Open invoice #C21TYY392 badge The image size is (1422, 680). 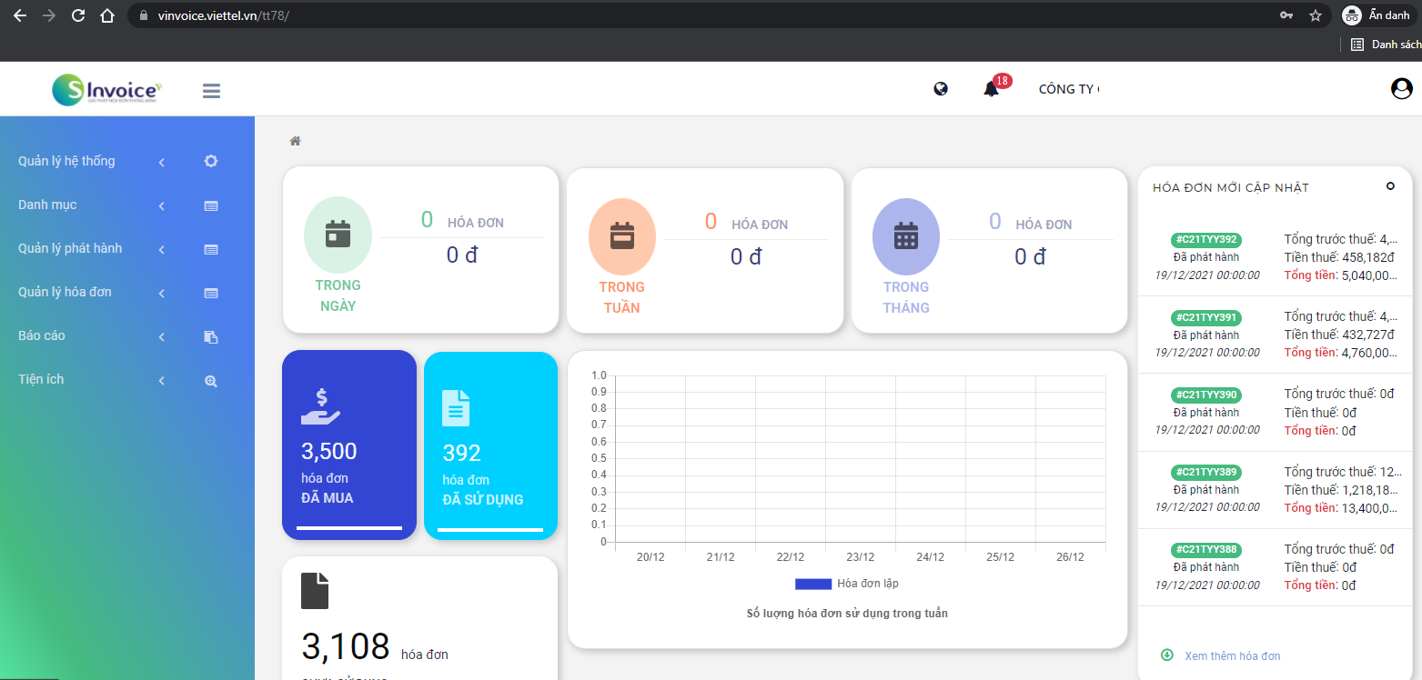[x=1206, y=240]
